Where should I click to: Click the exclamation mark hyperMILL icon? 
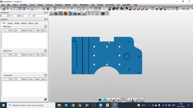[107, 13]
